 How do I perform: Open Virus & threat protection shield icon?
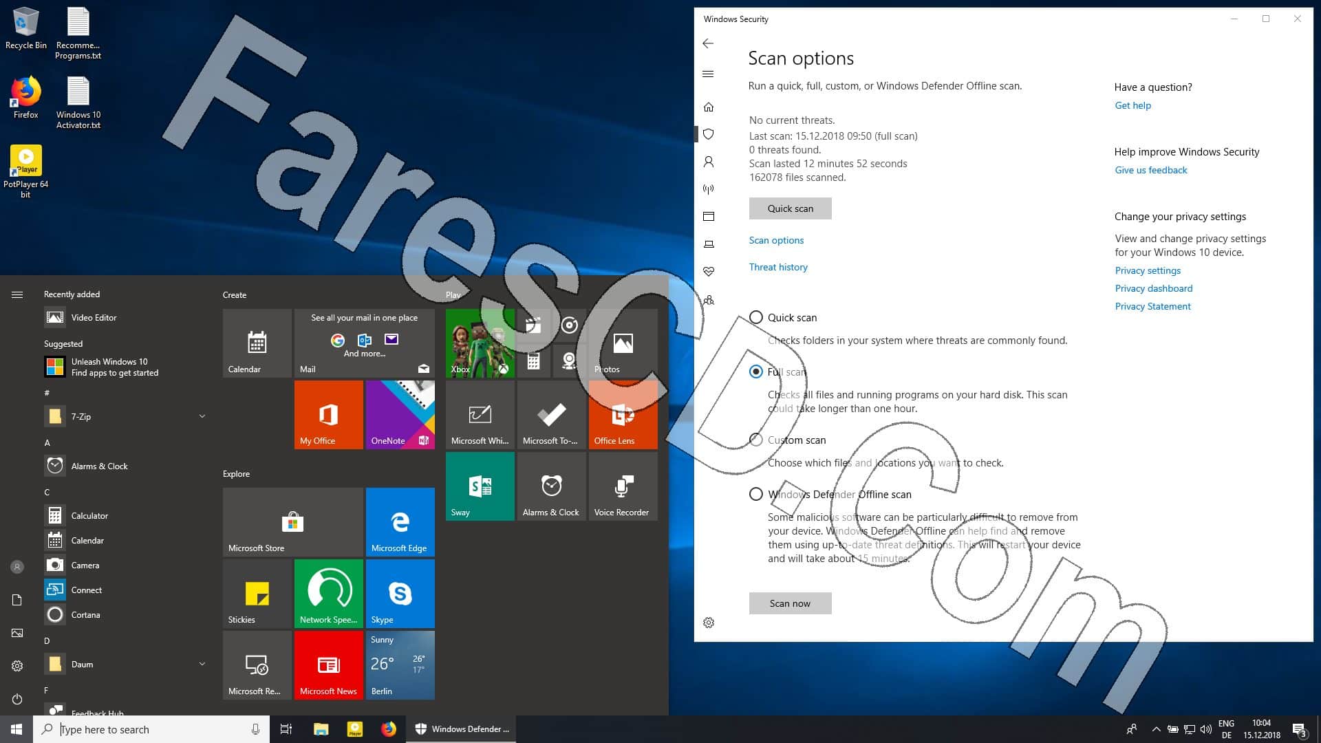(709, 134)
